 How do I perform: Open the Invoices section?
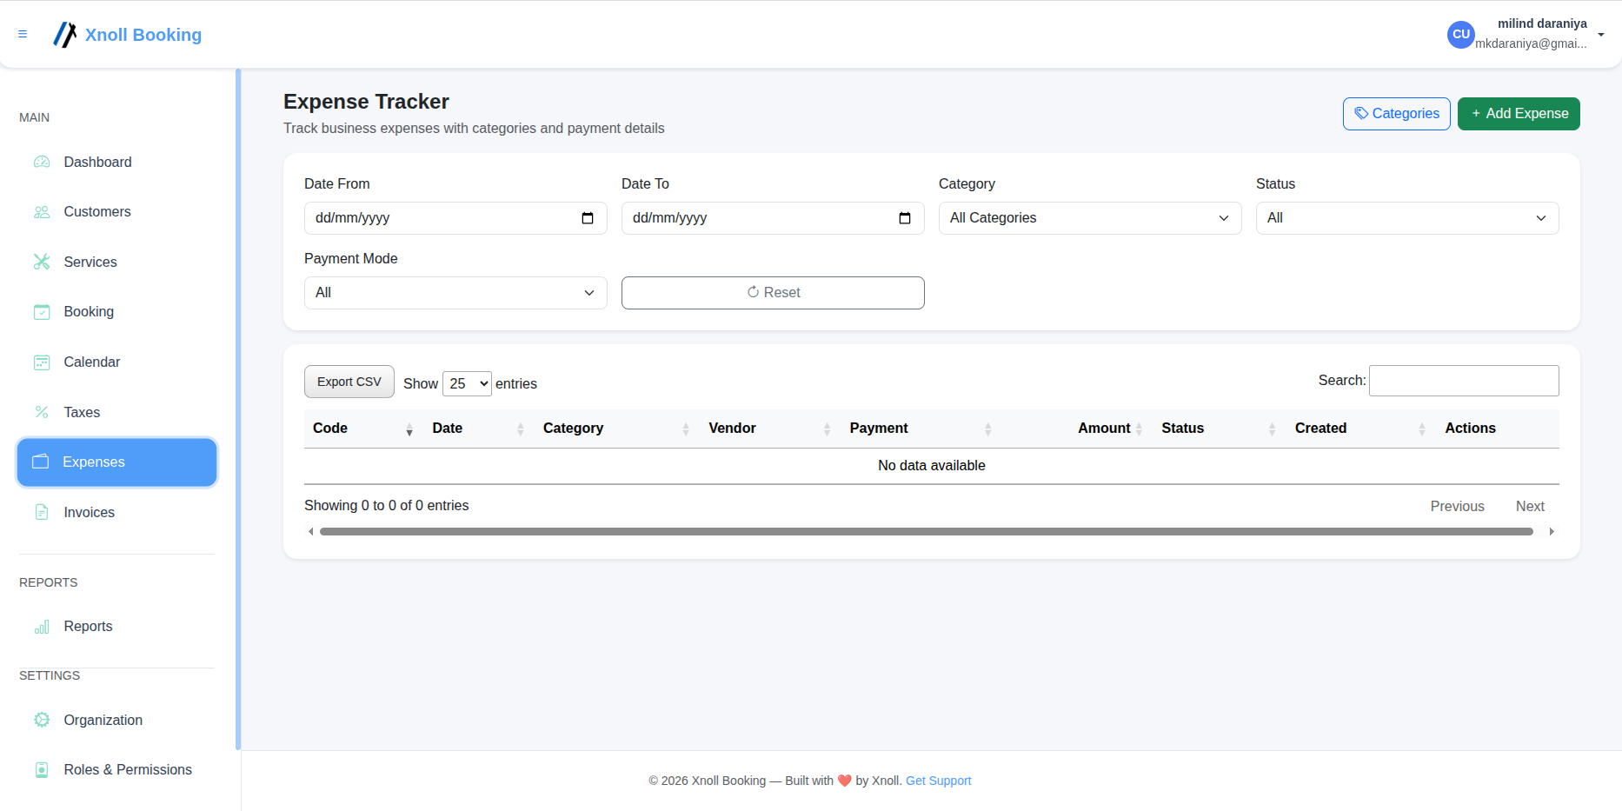(89, 512)
